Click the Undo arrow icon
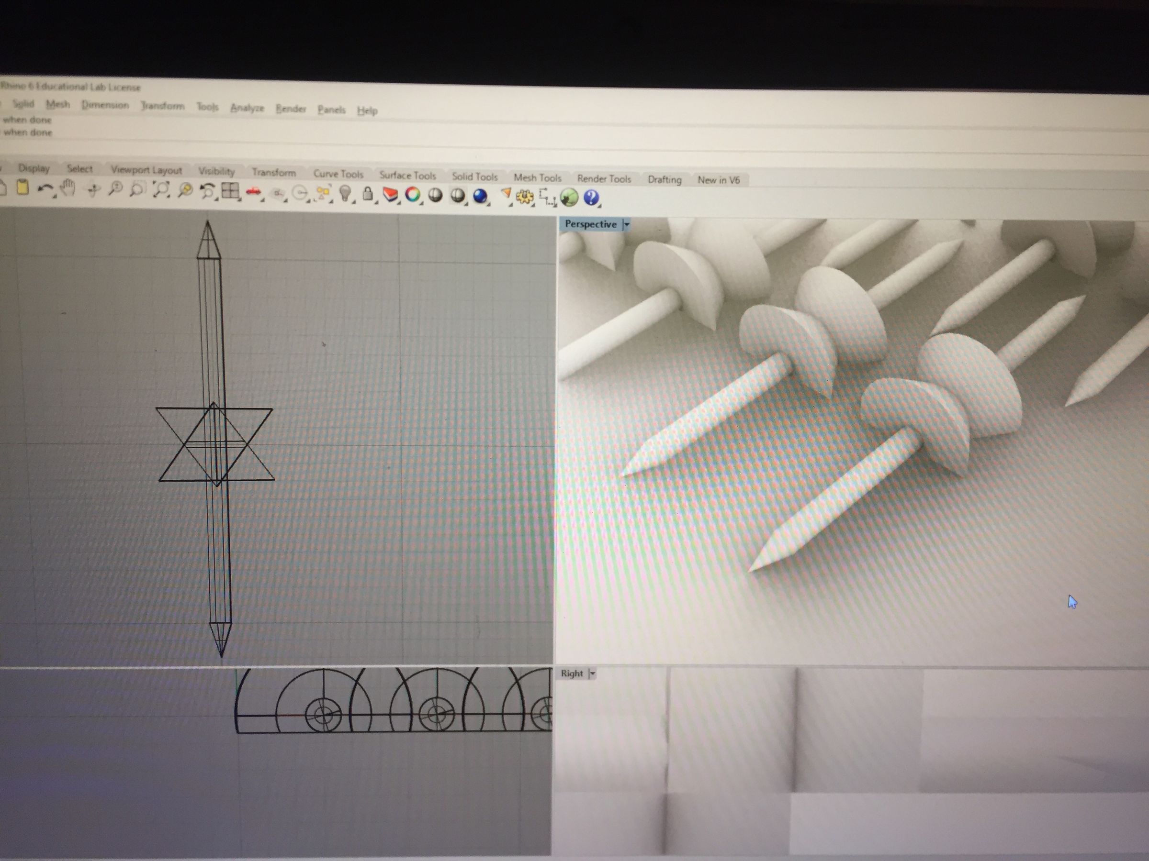This screenshot has width=1149, height=861. click(x=45, y=189)
